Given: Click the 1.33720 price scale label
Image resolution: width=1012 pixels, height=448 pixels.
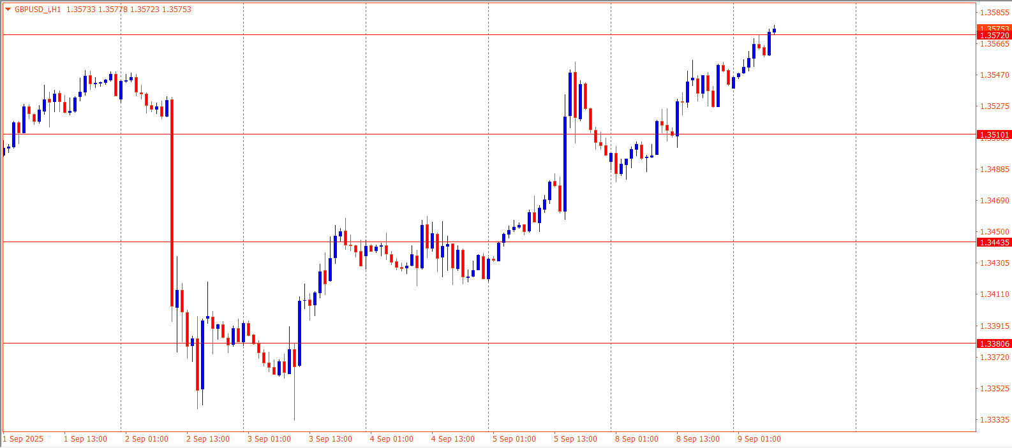Looking at the screenshot, I should pyautogui.click(x=994, y=358).
